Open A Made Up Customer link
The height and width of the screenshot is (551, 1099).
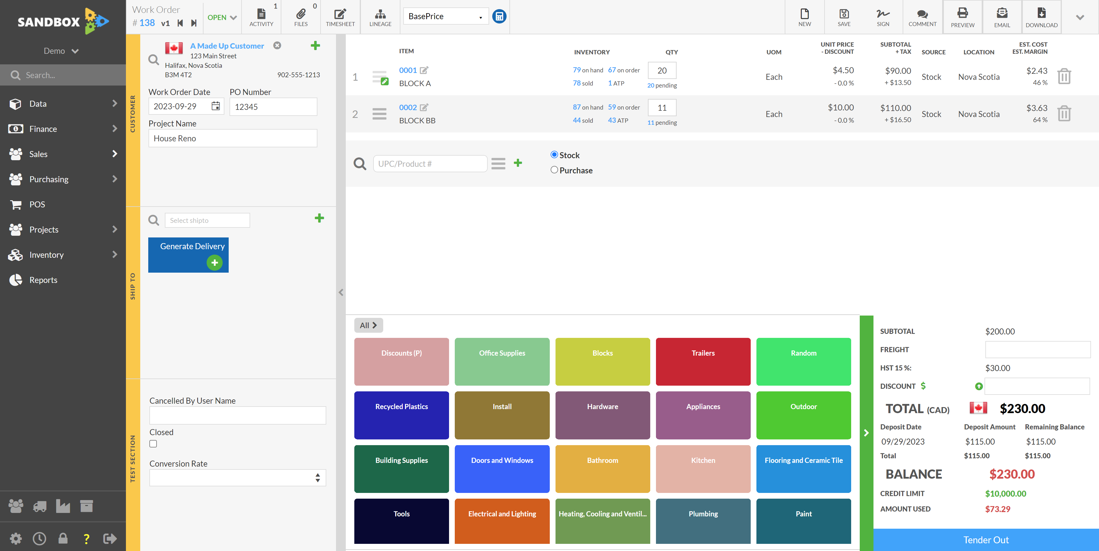click(227, 46)
